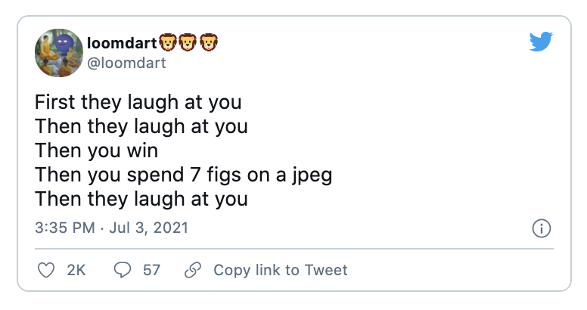Open replies via the speech bubble icon
Viewport: 587px width, 310px height.
[122, 270]
